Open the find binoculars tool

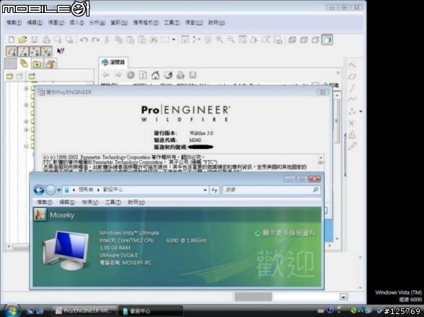coord(154,40)
